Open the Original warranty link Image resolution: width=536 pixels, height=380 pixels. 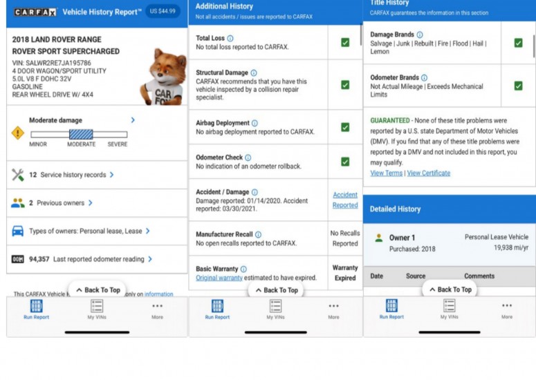pyautogui.click(x=219, y=278)
